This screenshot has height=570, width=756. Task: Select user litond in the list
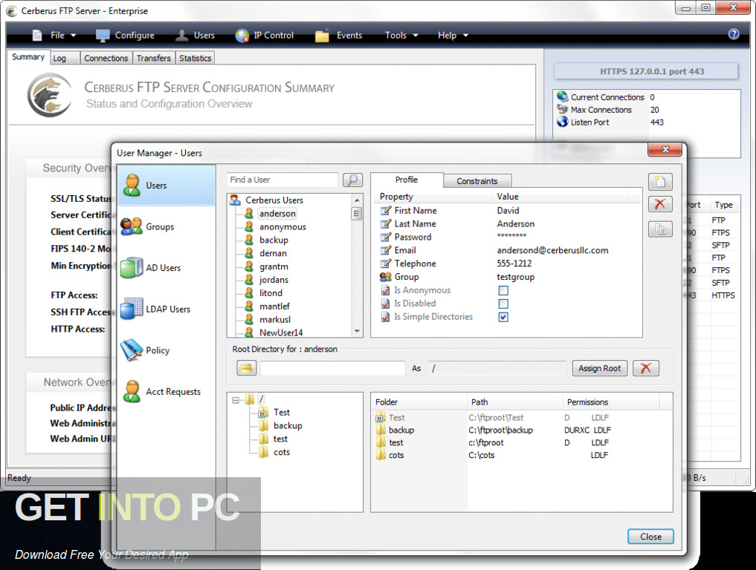click(x=271, y=292)
